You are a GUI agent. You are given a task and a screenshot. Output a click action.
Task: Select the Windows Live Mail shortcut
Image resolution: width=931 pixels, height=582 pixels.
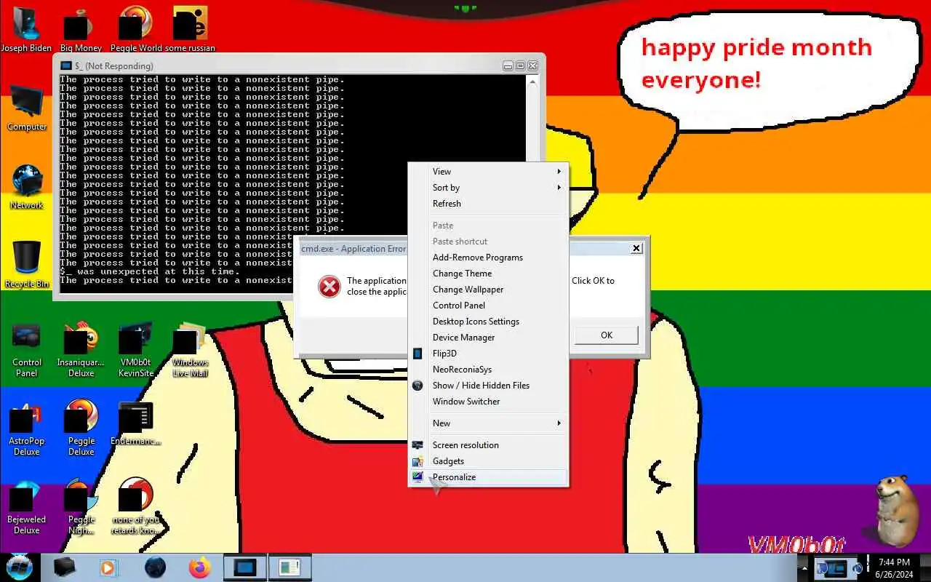190,349
